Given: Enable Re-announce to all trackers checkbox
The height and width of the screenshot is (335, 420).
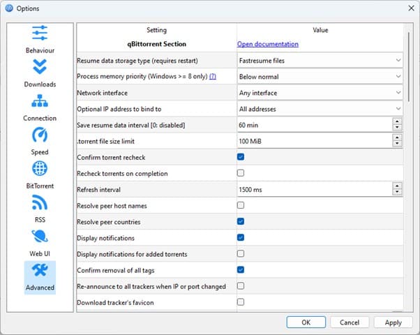Looking at the screenshot, I should click(241, 286).
